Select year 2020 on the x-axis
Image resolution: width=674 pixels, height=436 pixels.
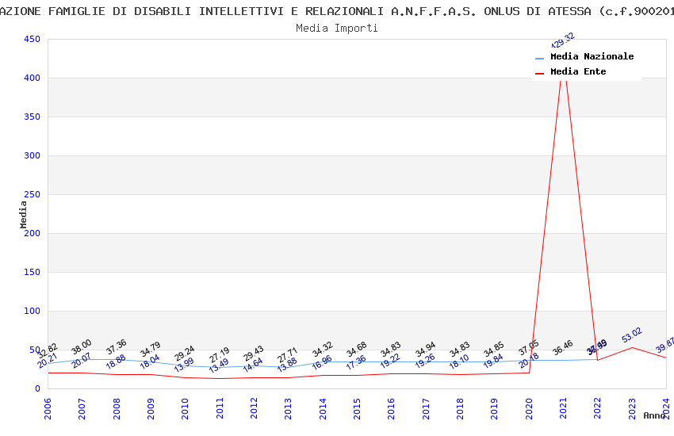coord(529,408)
